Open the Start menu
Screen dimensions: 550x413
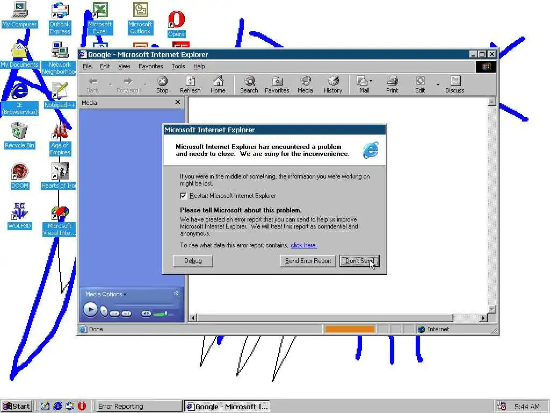point(17,407)
